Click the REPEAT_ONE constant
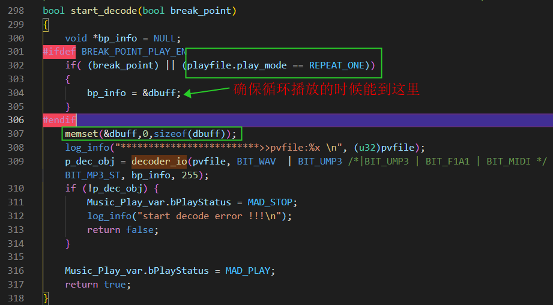553x305 pixels. [337, 65]
